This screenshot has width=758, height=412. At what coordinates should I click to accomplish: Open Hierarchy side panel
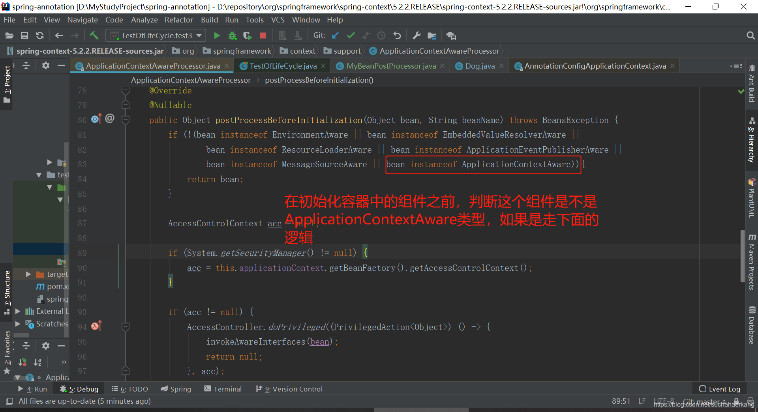coord(752,140)
